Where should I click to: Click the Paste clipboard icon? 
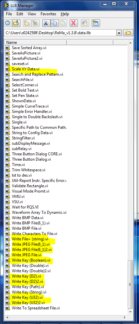(62, 23)
